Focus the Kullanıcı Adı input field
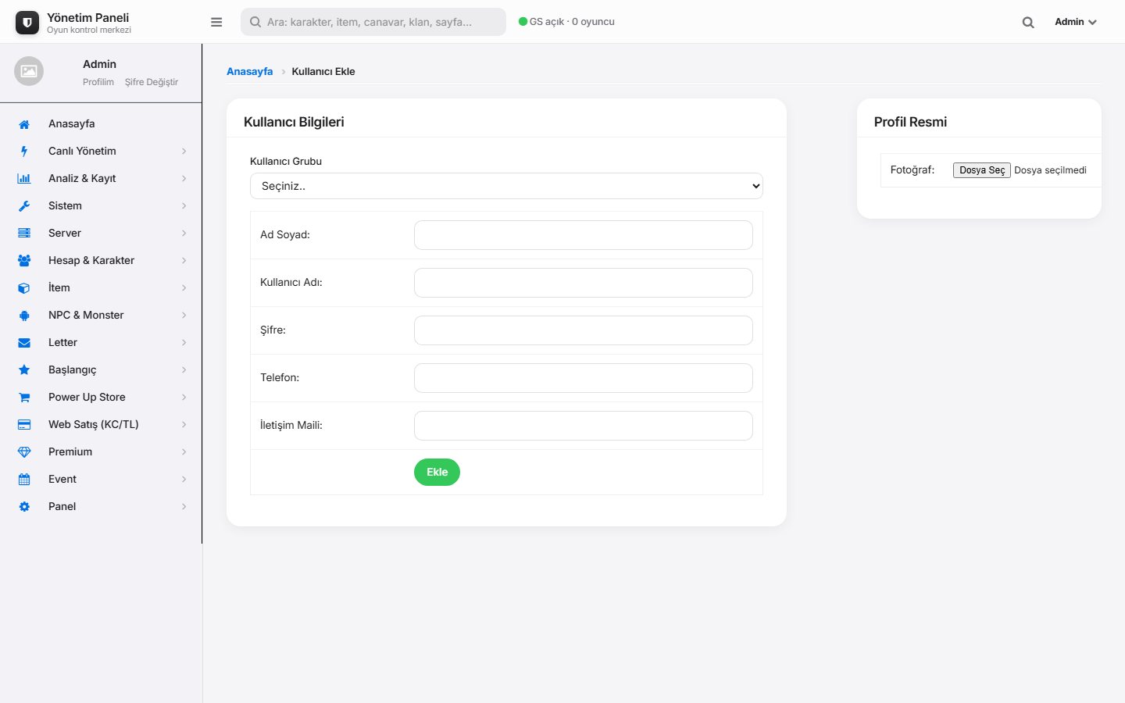1125x703 pixels. [x=584, y=283]
